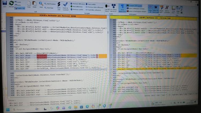This screenshot has height=113, width=201.
Task: Click the blue marker in the left locator bar
Action: click(3, 31)
